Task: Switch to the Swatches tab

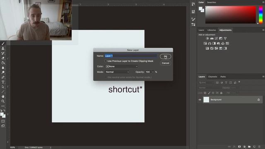Action: (x=212, y=2)
